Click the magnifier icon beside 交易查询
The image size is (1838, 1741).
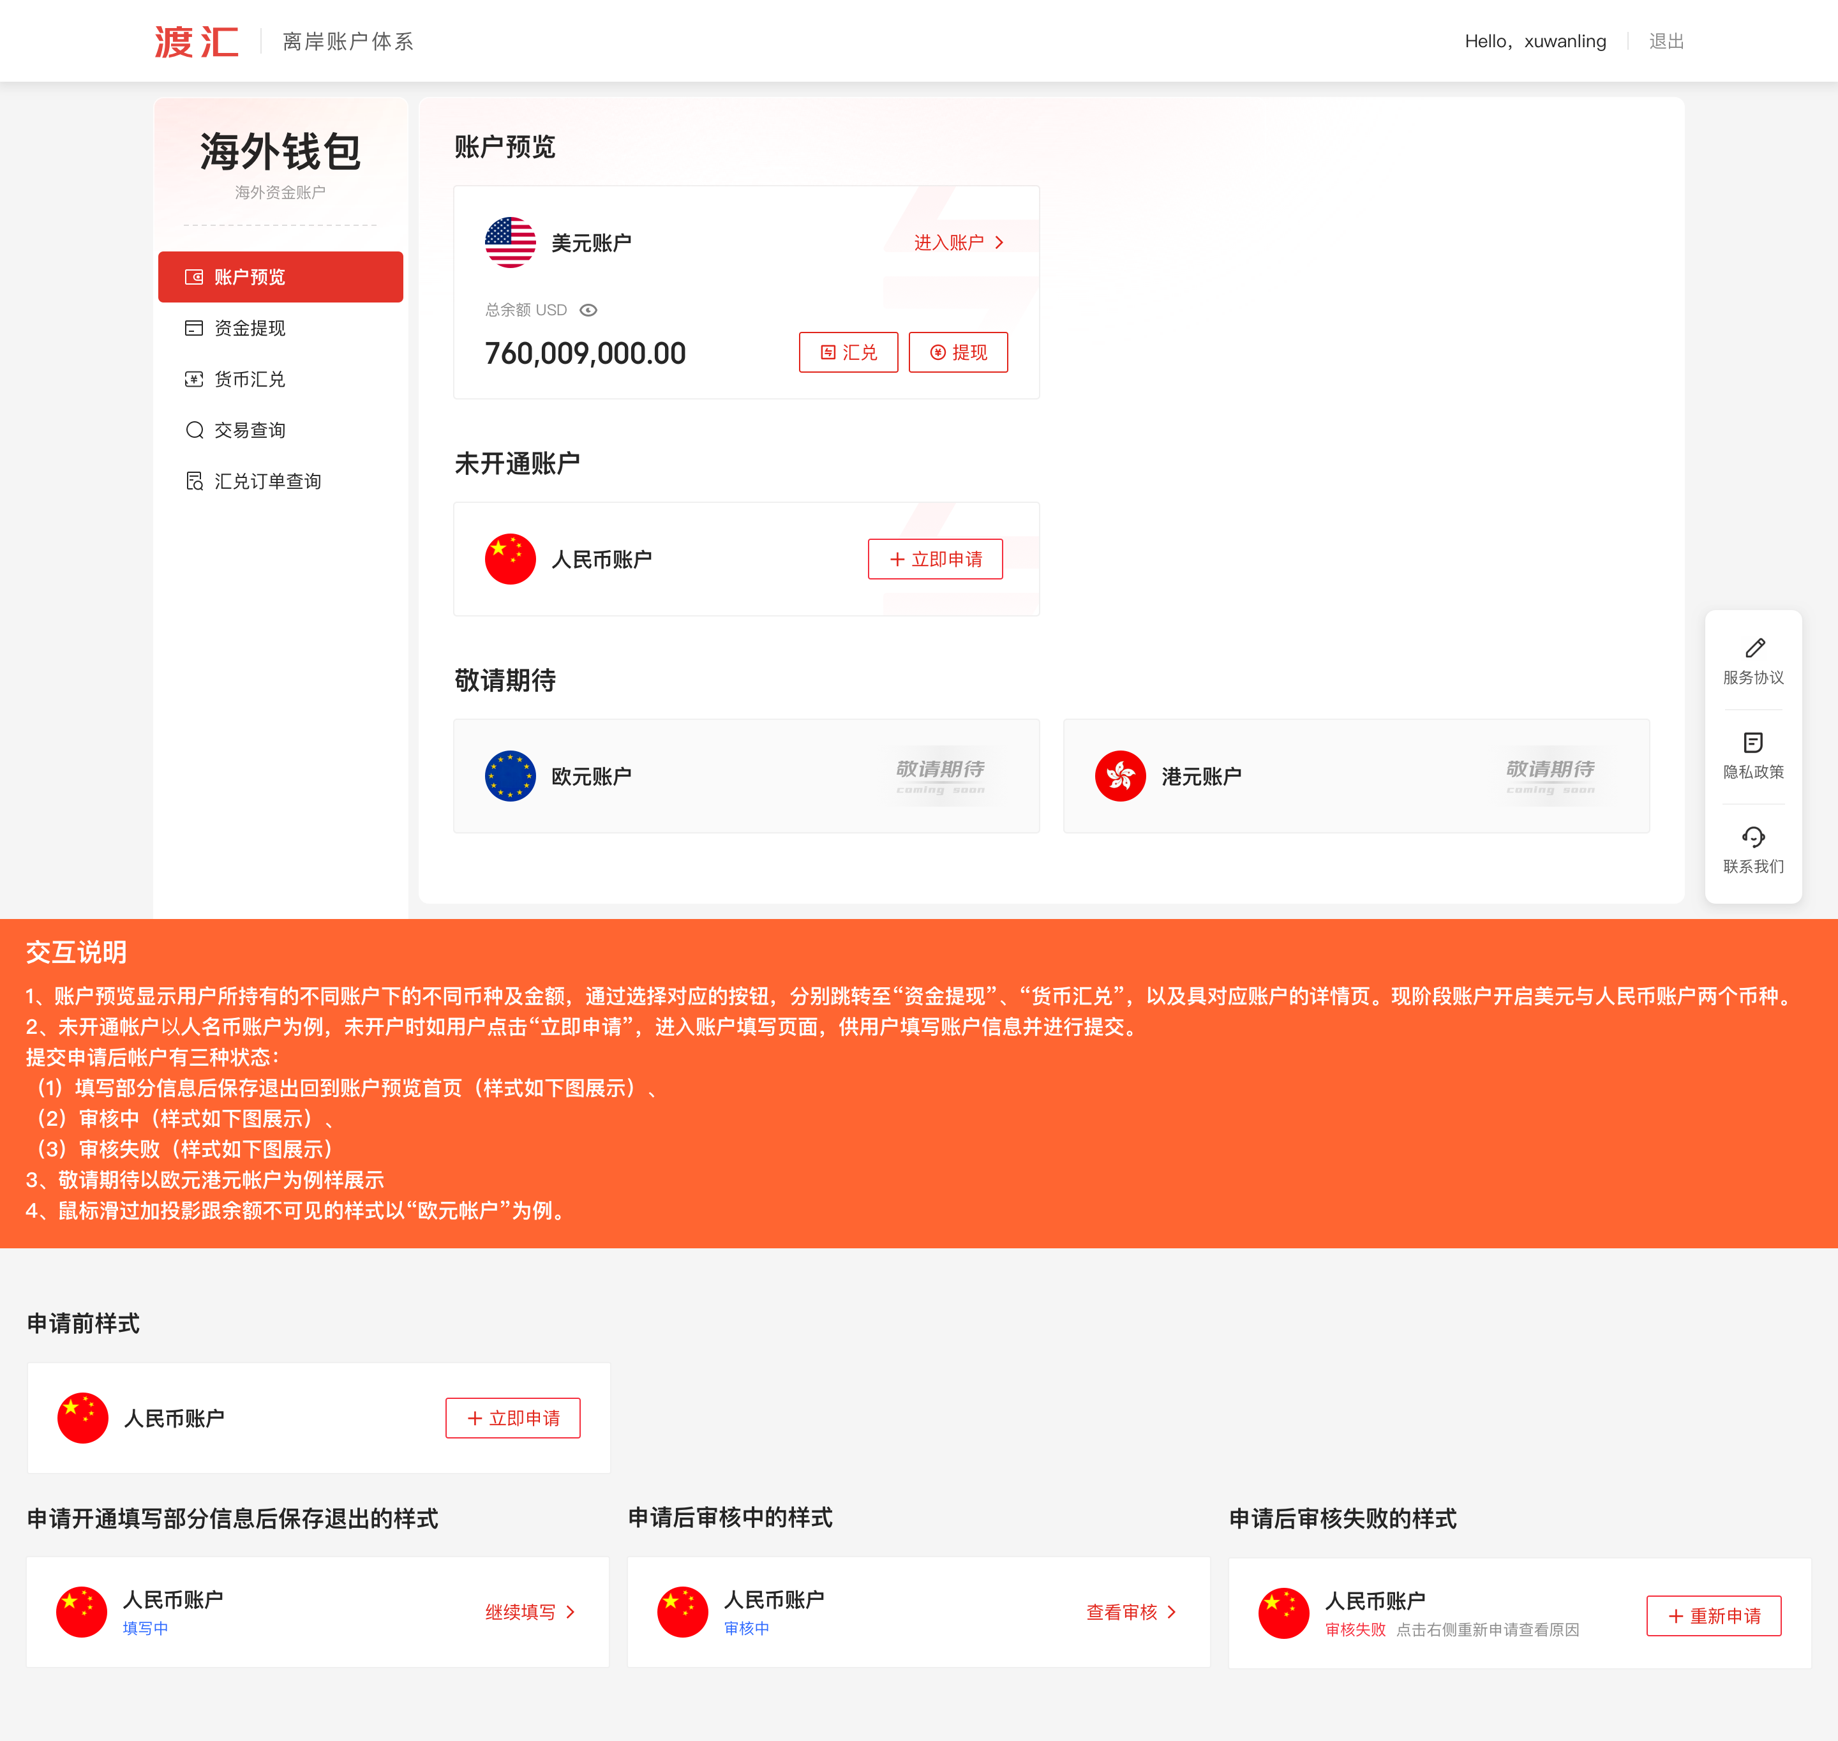click(195, 430)
